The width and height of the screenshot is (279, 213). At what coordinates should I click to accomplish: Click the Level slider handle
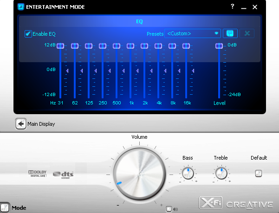click(x=219, y=46)
